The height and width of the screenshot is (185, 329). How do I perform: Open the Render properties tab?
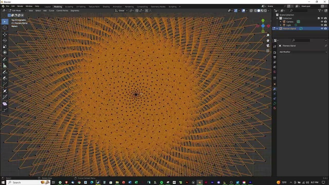tap(275, 52)
